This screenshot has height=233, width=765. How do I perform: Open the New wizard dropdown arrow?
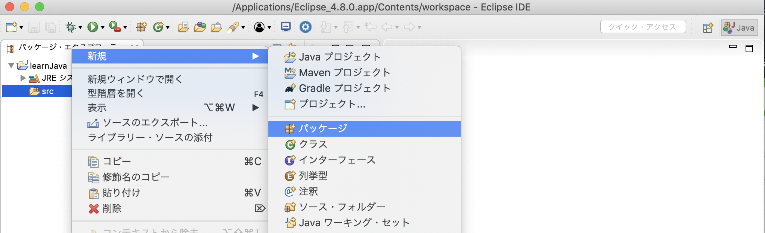click(21, 27)
